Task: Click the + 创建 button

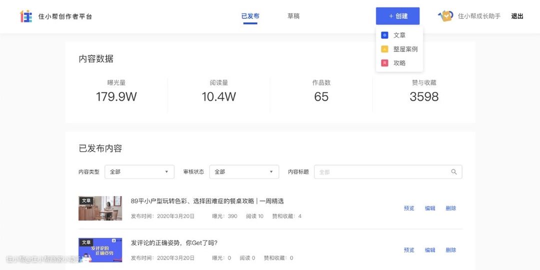Action: [x=397, y=16]
